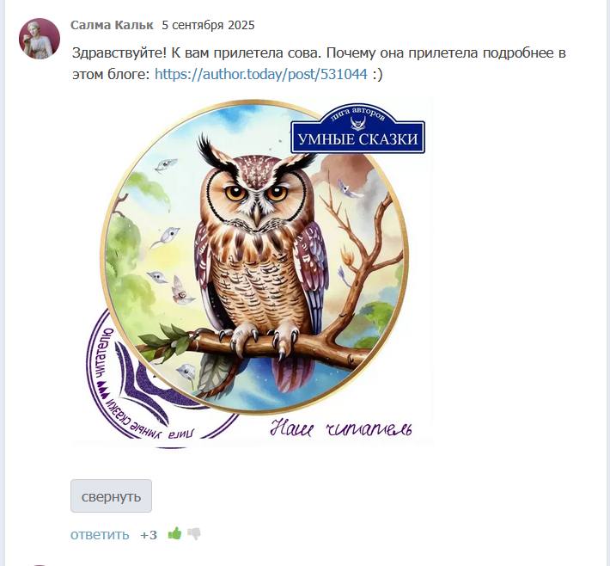Click the blue 'УМНЫЕ СКАЗКИ' badge
The width and height of the screenshot is (610, 566).
click(358, 129)
